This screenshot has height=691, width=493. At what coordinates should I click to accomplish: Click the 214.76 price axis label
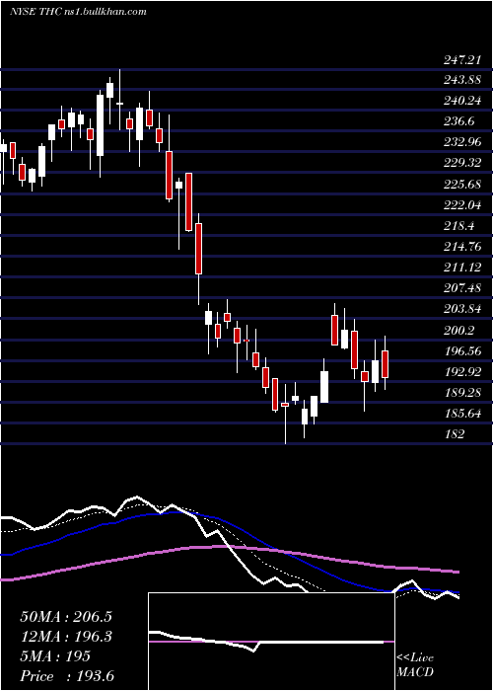coord(462,247)
